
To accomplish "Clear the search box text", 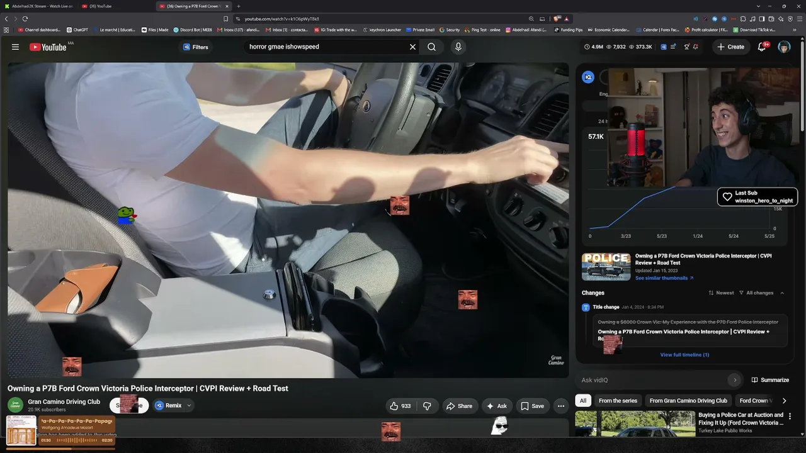I will pos(413,47).
